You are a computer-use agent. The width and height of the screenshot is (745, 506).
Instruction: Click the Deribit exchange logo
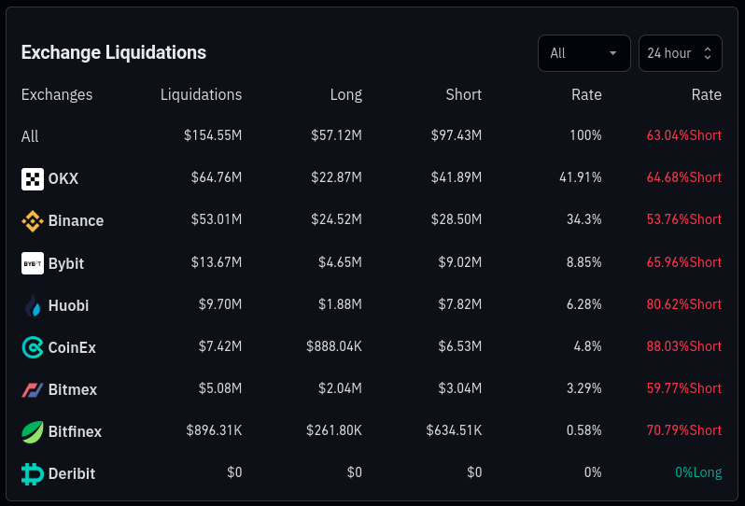(33, 473)
